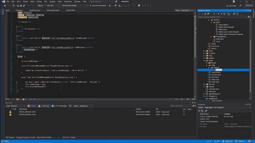255x143 pixels.
Task: Click the Visual Studio search box
Action: tap(103, 2)
